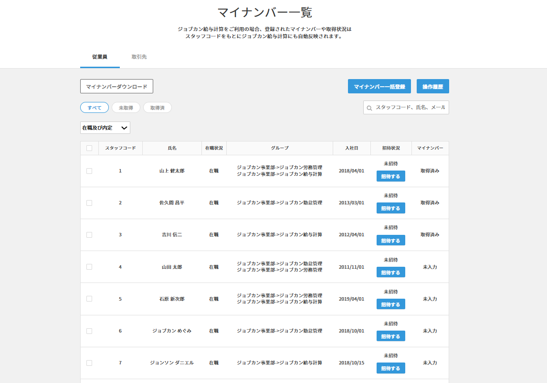Viewport: 547px width, 383px height.
Task: Check the box for ジョブカン めぐみ
Action: tap(89, 331)
